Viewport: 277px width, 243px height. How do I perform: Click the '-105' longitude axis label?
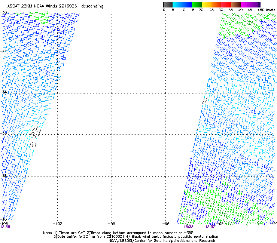click(4, 224)
